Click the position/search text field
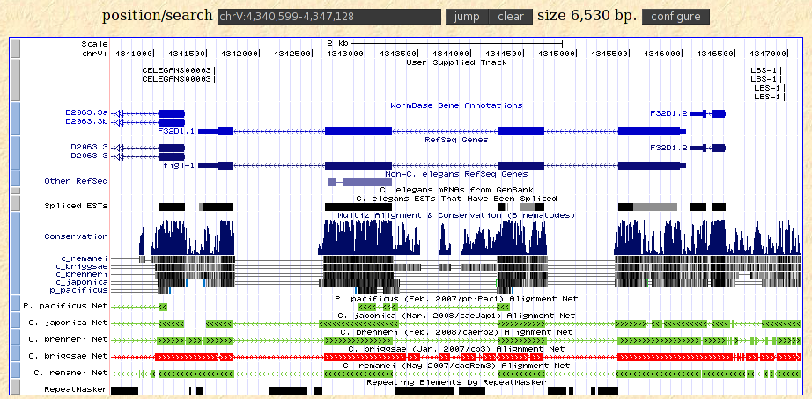Viewport: 812px width, 399px height. pyautogui.click(x=328, y=17)
